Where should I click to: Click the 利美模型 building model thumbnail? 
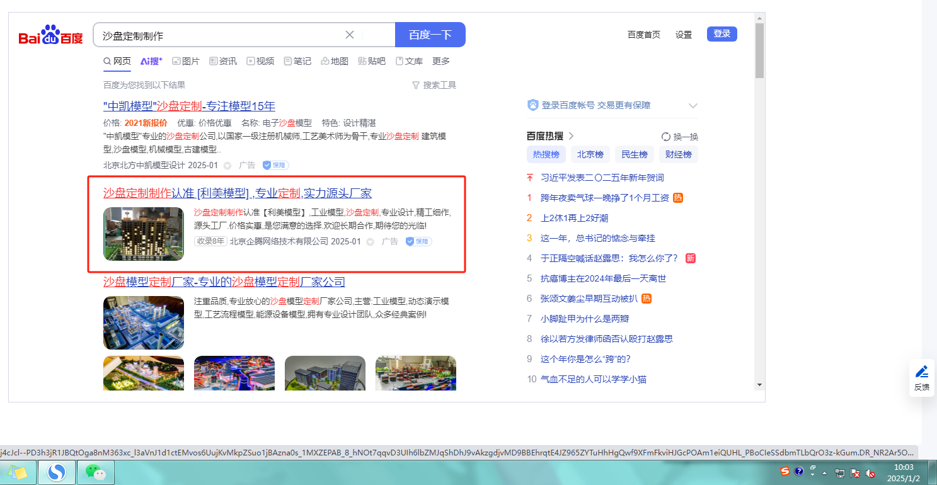144,234
